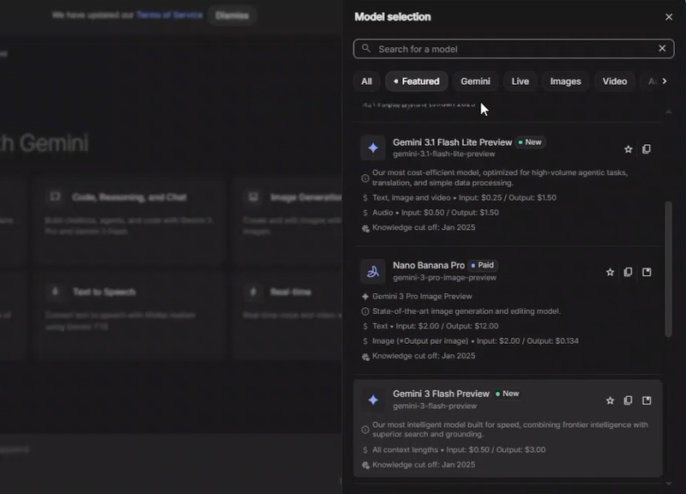Viewport: 686px width, 494px height.
Task: Click the Paid badge on Nano Banana Pro
Action: [483, 265]
